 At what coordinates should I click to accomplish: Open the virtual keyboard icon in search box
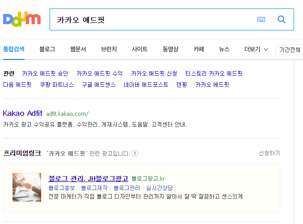261,20
